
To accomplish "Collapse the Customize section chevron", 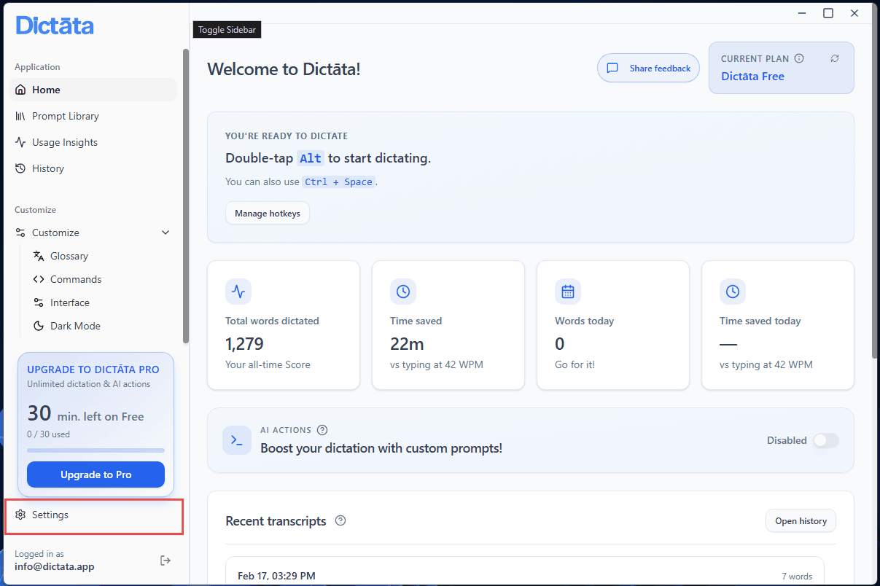I will 166,232.
